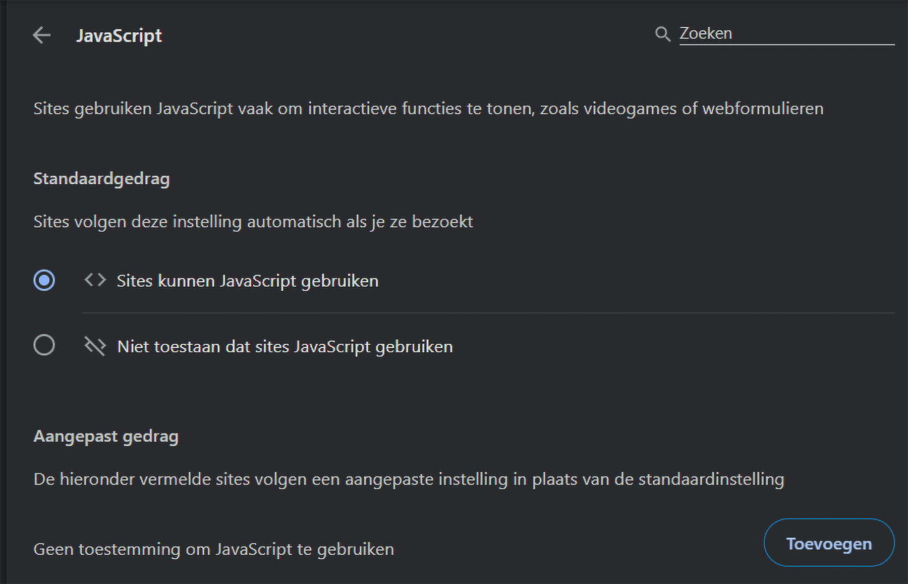The height and width of the screenshot is (584, 908).
Task: Select the 'Niet toestaan' radio button
Action: [44, 346]
